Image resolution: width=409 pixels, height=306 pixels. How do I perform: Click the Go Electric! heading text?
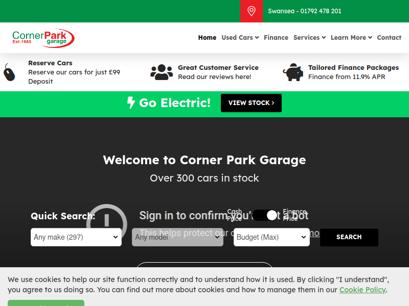tap(174, 103)
